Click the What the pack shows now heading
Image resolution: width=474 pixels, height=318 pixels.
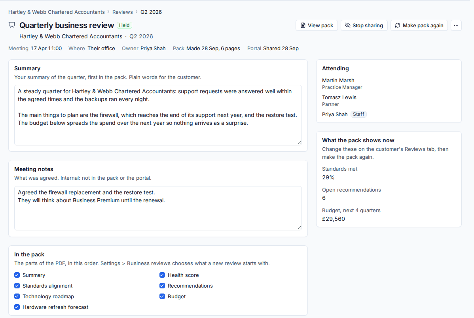click(x=358, y=140)
